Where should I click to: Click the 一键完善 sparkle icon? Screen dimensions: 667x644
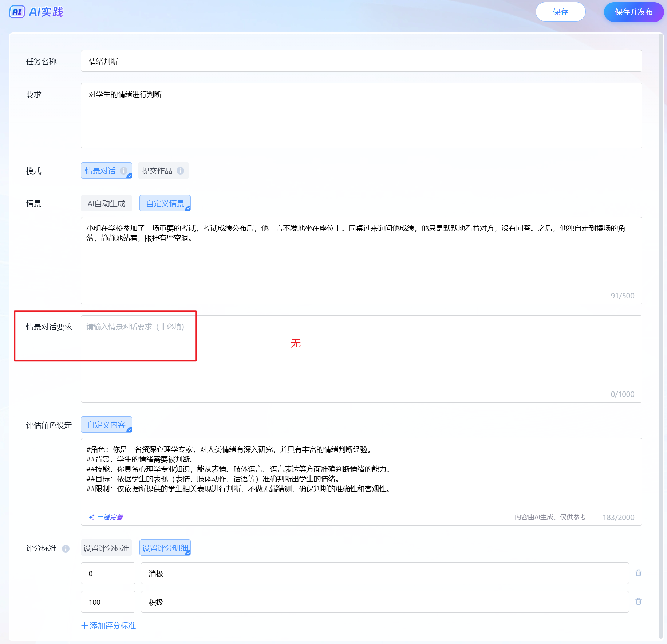tap(91, 517)
